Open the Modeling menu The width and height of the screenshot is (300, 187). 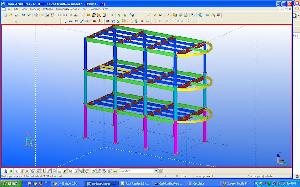35,9
